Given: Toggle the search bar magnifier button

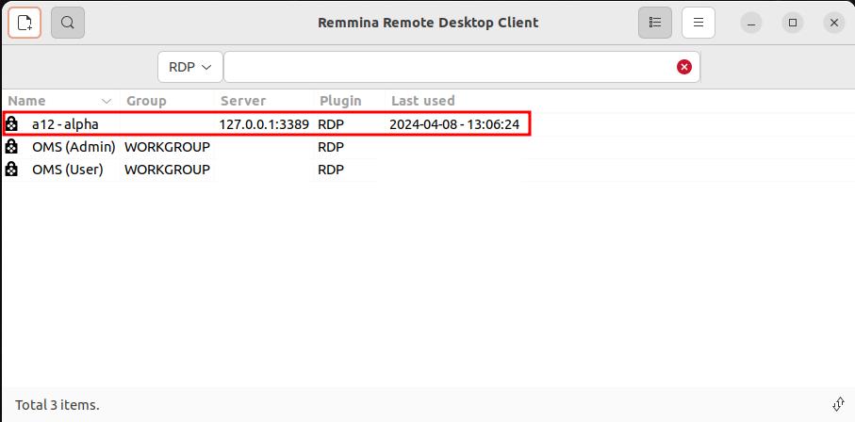Looking at the screenshot, I should [68, 22].
